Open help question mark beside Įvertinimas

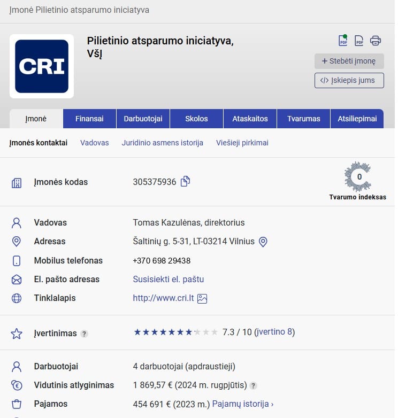[x=84, y=334]
